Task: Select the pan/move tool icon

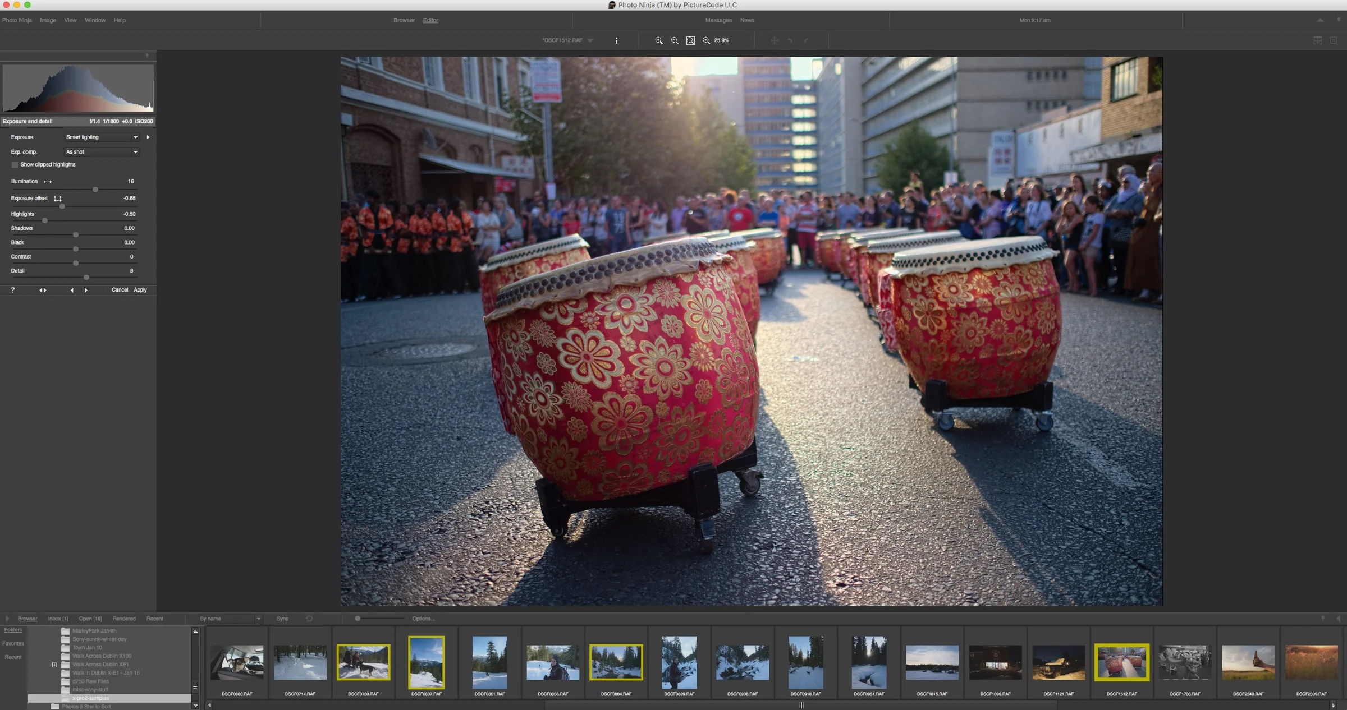Action: pyautogui.click(x=775, y=40)
